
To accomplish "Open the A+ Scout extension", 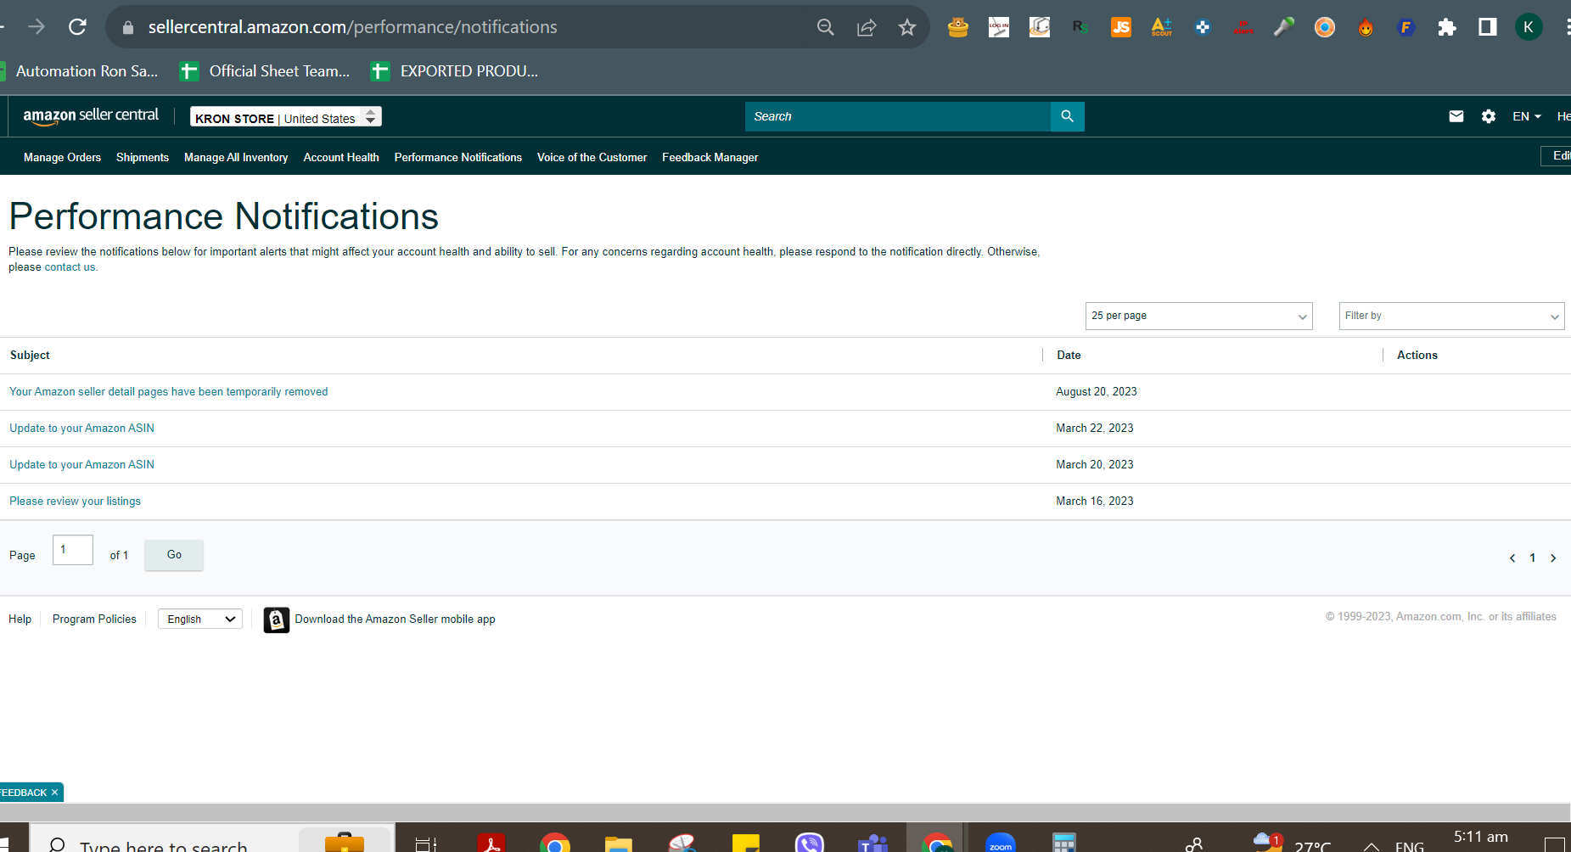I will coord(1162,27).
